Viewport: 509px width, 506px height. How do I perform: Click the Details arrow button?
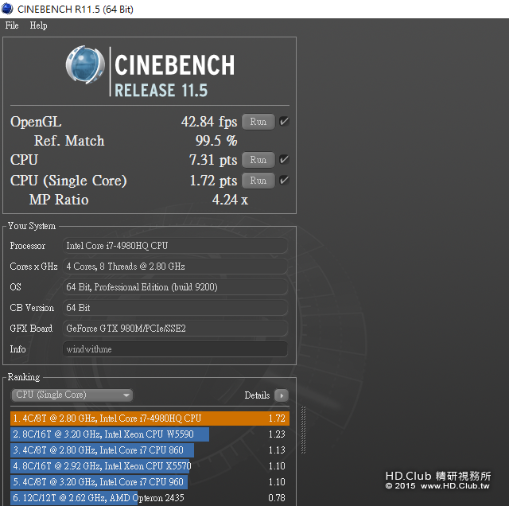click(282, 395)
